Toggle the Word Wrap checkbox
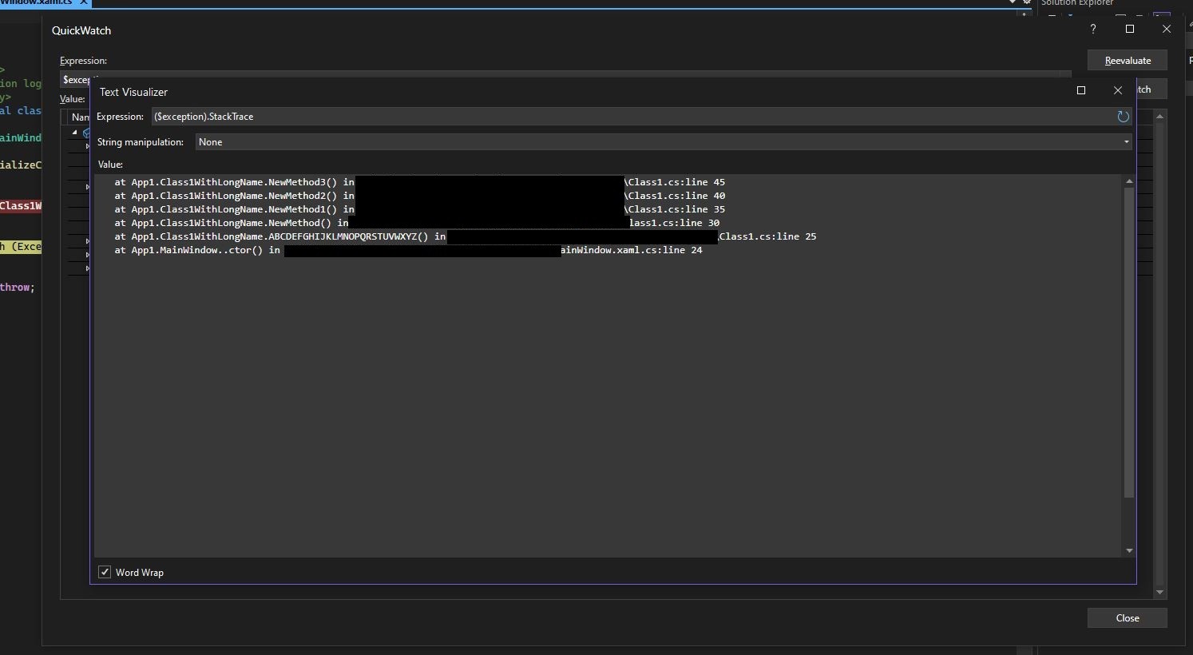 (x=105, y=572)
